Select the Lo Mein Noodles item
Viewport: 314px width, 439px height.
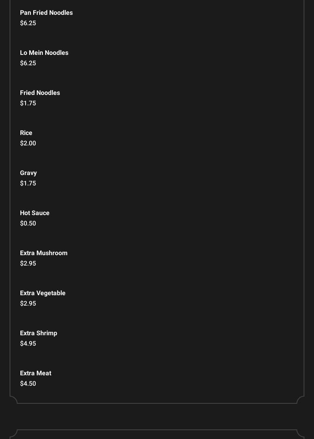(x=44, y=53)
